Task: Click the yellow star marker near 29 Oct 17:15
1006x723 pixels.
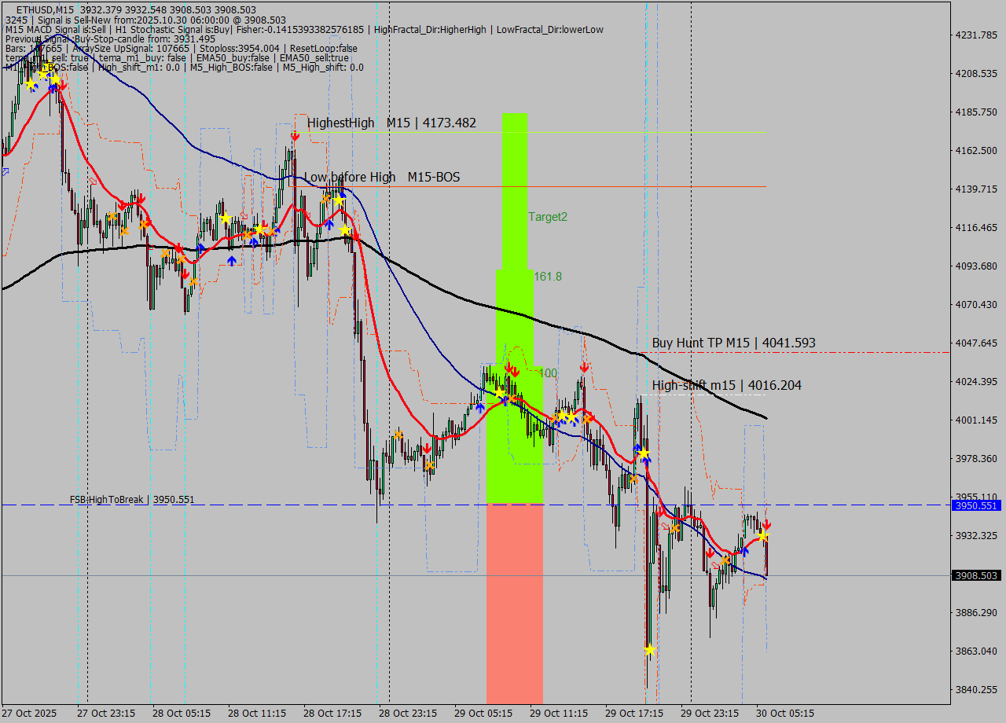Action: 648,649
